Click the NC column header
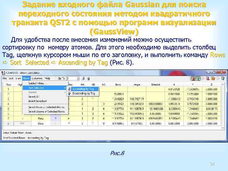Image resolution: width=228 pixels, height=171 pixels. click(104, 85)
